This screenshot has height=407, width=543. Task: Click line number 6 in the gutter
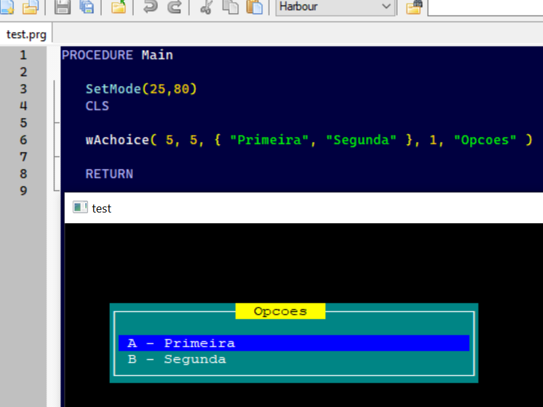point(23,140)
